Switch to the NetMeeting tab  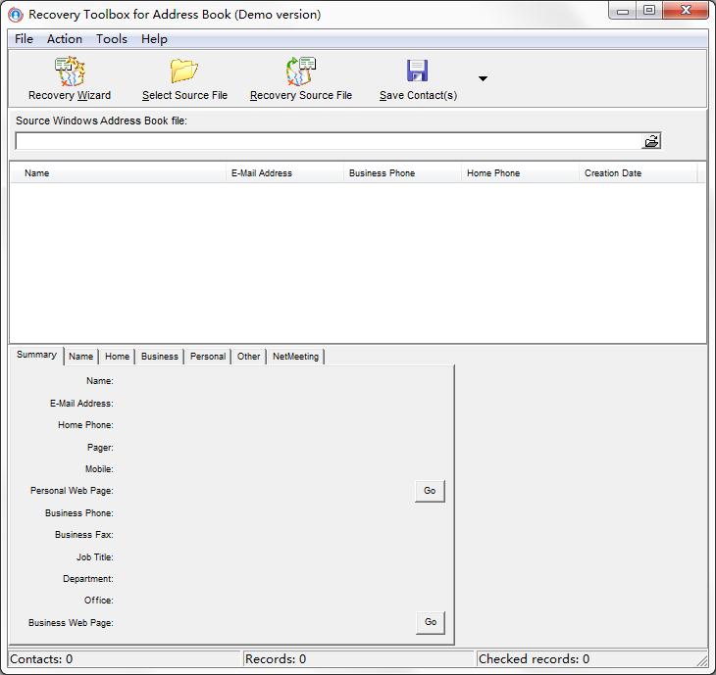point(295,357)
